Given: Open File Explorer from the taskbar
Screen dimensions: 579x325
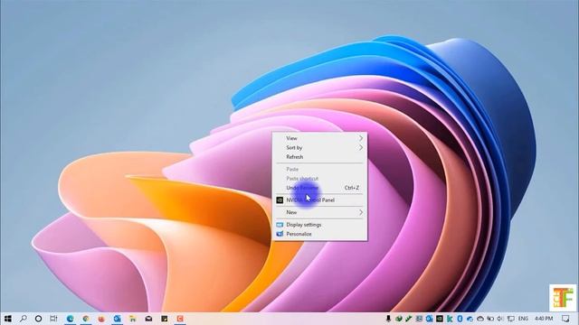Looking at the screenshot, I should click(133, 319).
